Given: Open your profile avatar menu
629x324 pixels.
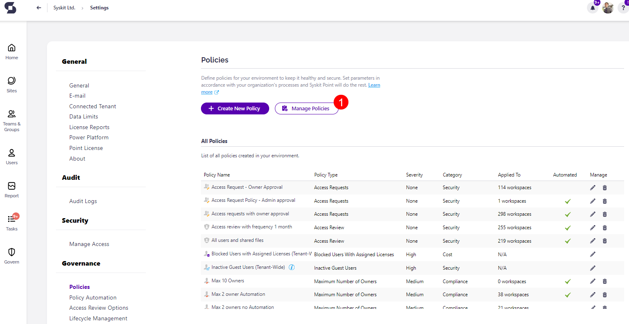Looking at the screenshot, I should (x=608, y=8).
